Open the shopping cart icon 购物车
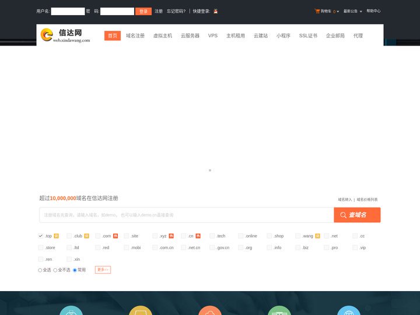 click(x=317, y=11)
